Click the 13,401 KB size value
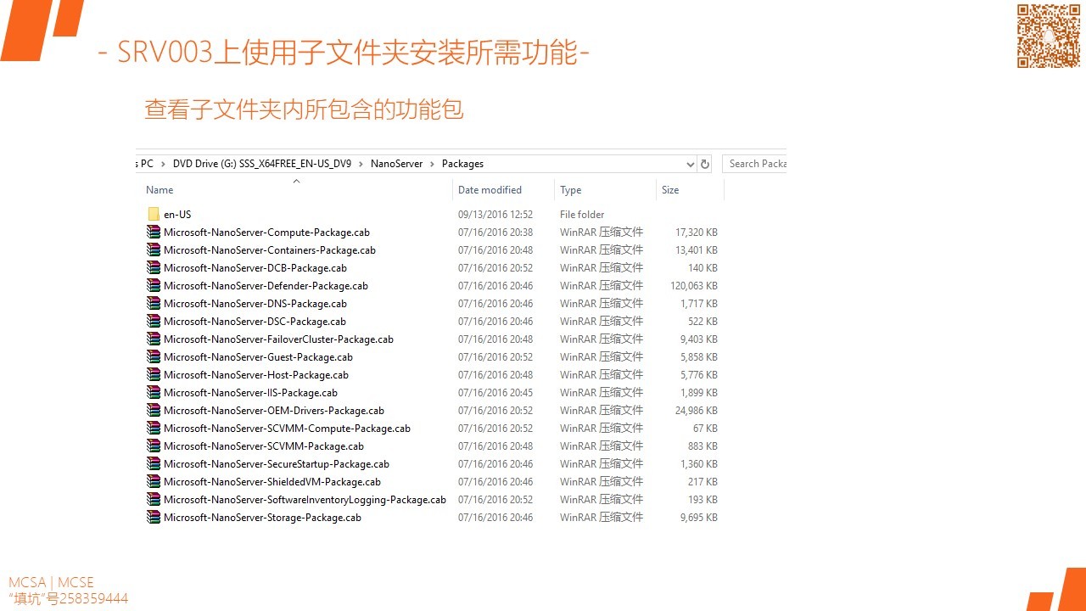This screenshot has height=611, width=1086. pos(697,250)
